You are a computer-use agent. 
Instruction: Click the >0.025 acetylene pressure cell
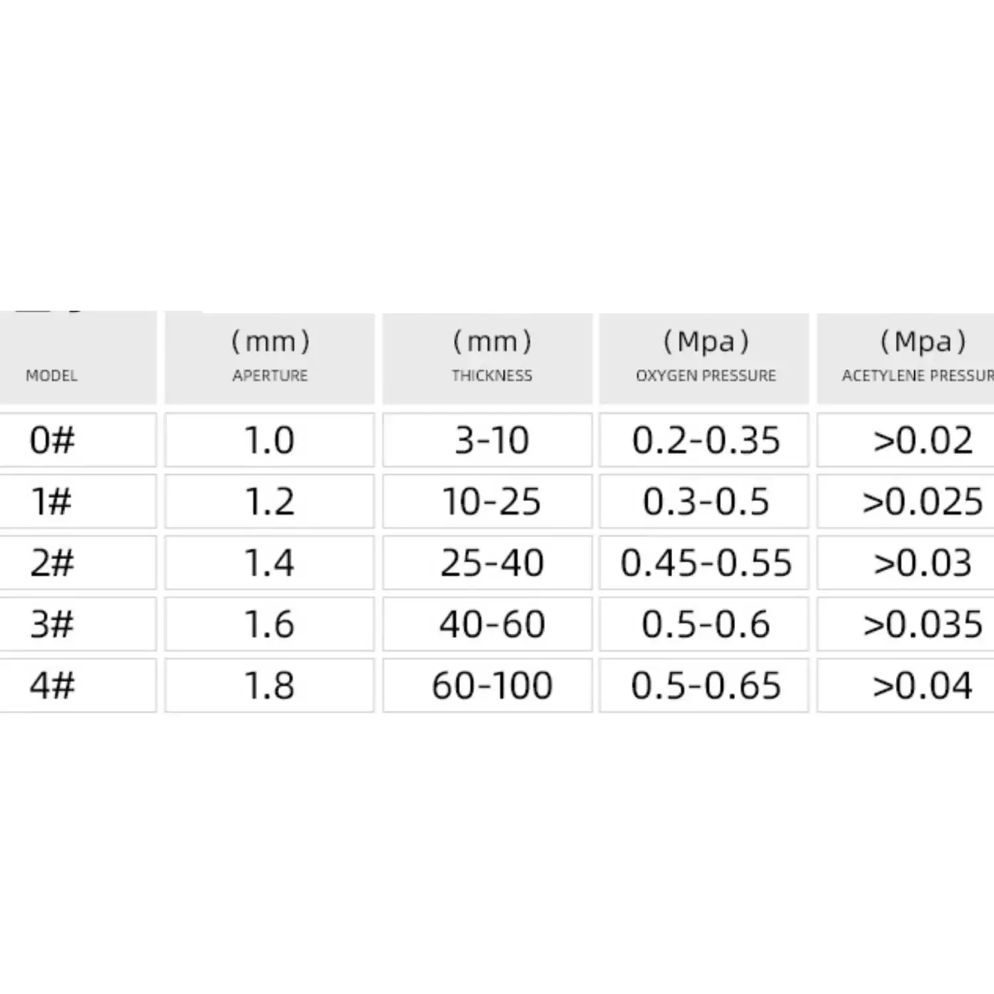[x=922, y=502]
